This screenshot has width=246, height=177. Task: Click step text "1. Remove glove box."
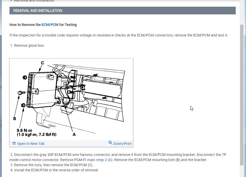click(x=27, y=45)
